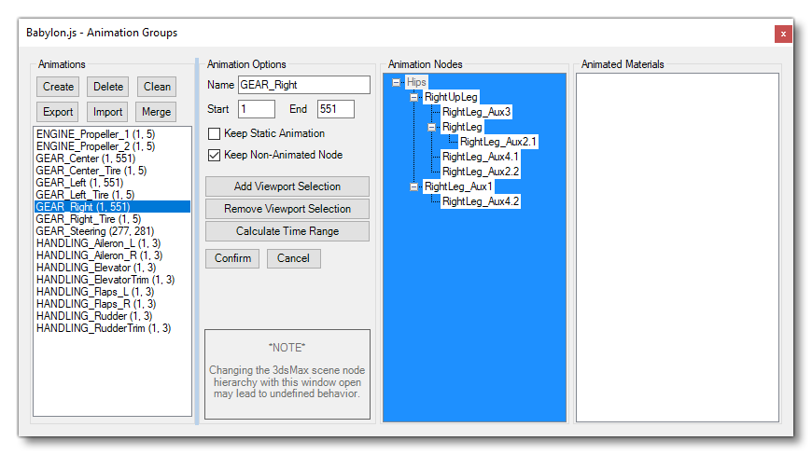This screenshot has width=812, height=455.
Task: Click the End frame input field
Action: (x=335, y=109)
